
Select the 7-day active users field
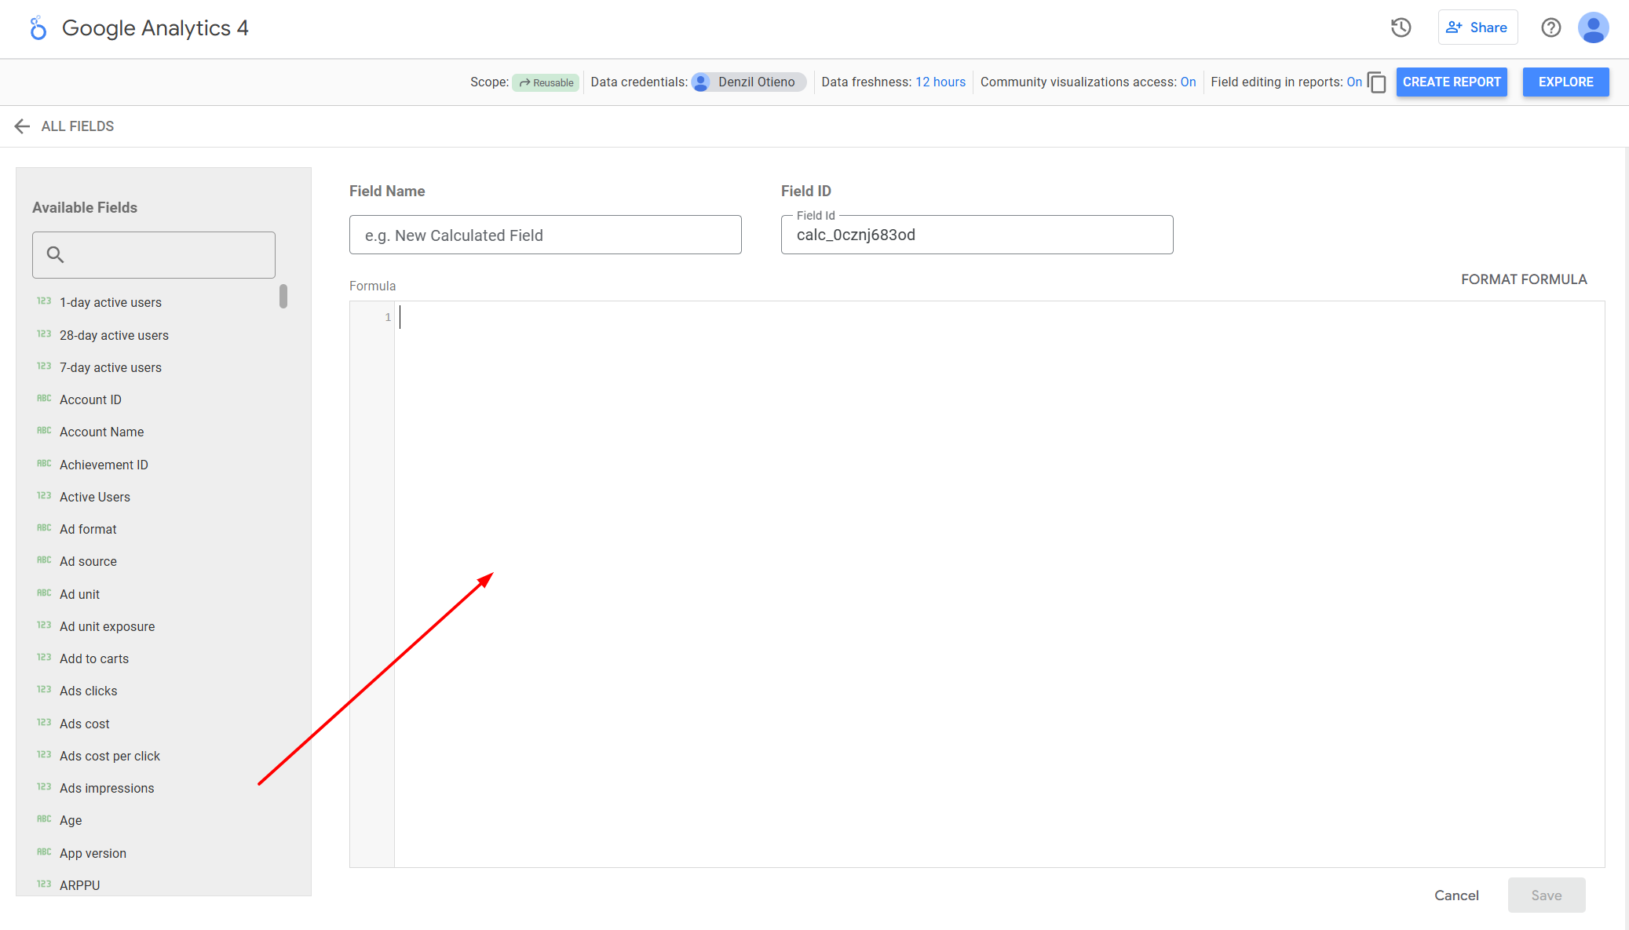[111, 367]
